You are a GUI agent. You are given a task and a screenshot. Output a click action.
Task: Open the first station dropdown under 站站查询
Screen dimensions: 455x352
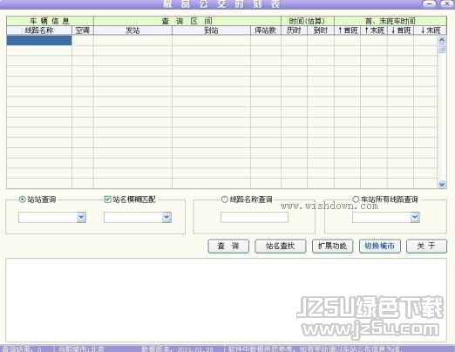tap(81, 217)
